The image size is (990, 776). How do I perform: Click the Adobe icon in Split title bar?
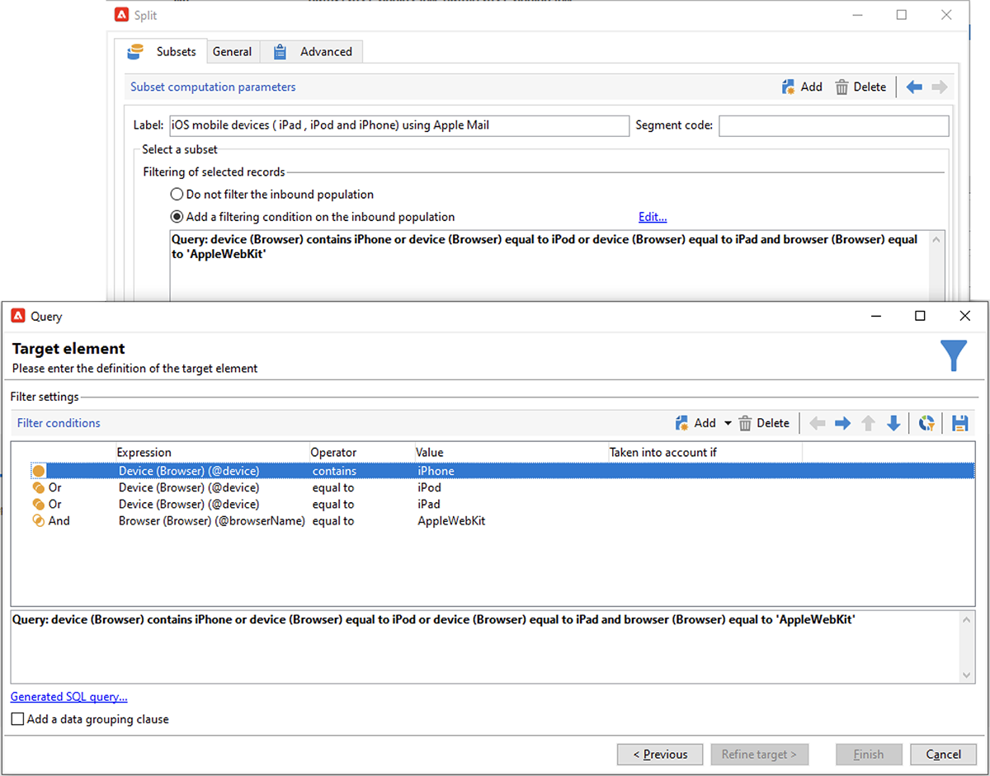[121, 15]
